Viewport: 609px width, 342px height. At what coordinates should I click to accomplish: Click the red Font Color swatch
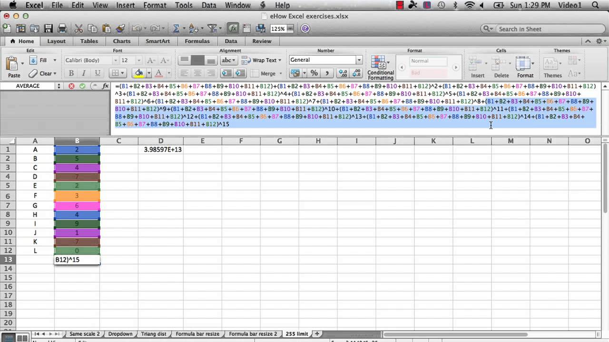tap(158, 73)
